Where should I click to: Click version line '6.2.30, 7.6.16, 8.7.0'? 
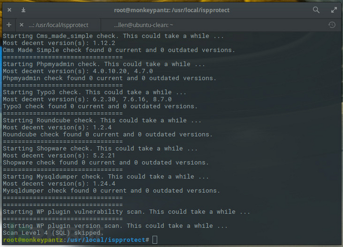87,99
